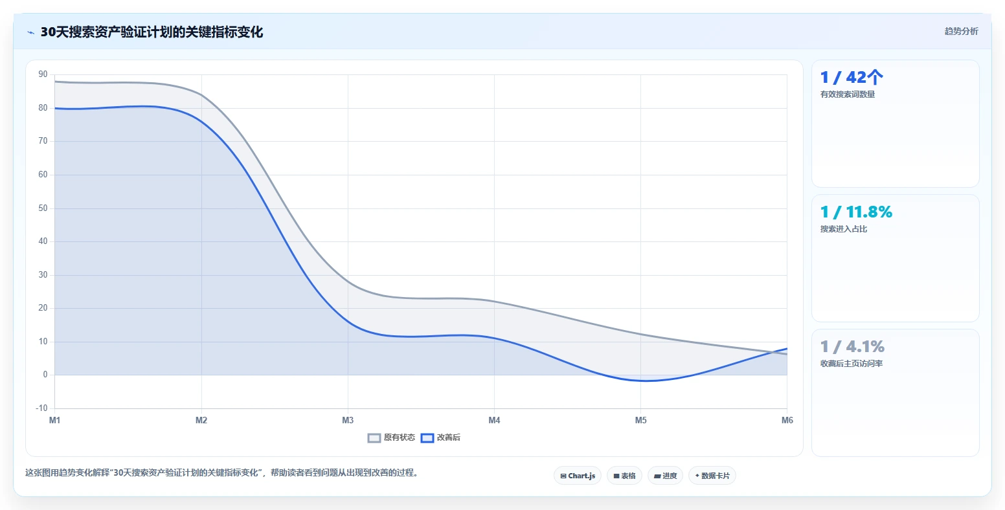Click the Chart.js tag chip

point(578,476)
